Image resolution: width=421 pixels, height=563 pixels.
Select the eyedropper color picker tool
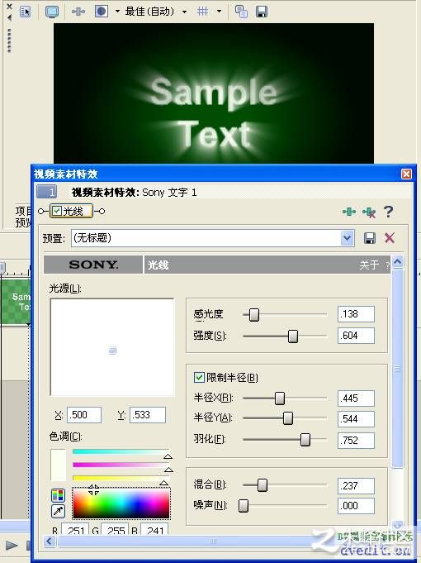58,511
